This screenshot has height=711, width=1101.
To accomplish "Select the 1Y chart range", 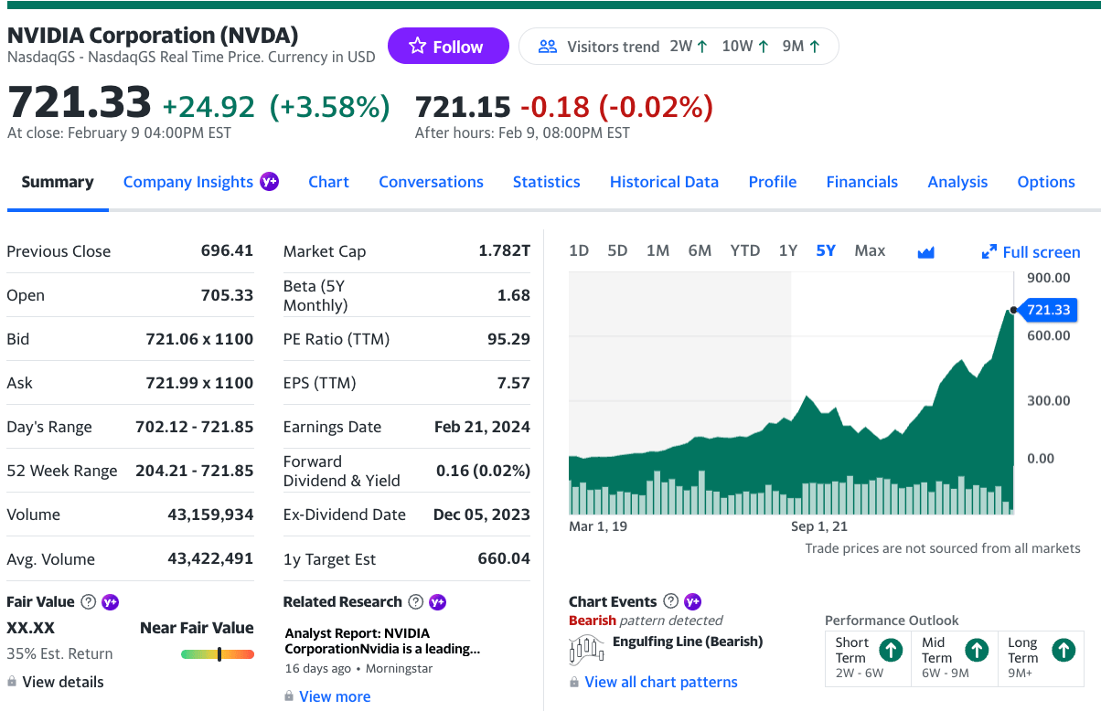I will coord(788,250).
